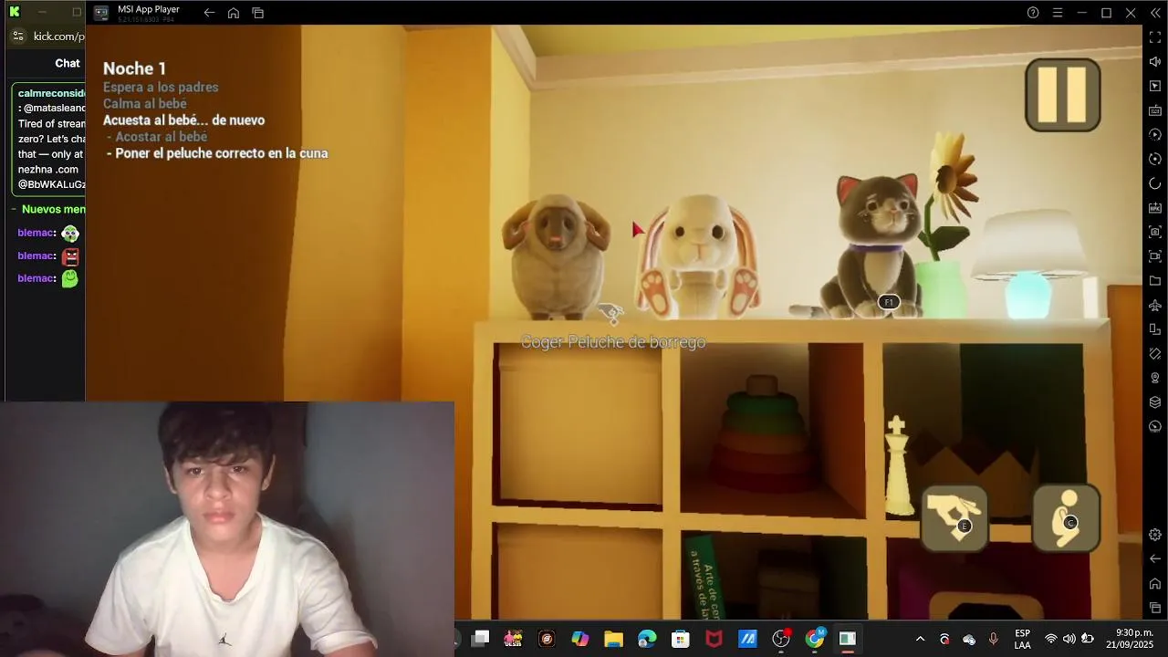1168x657 pixels.
Task: Open multi-instance manager layers icon
Action: pyautogui.click(x=1155, y=402)
